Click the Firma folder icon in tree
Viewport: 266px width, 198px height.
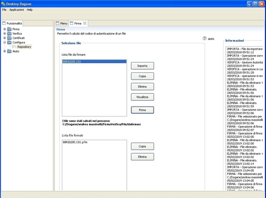pos(10,29)
